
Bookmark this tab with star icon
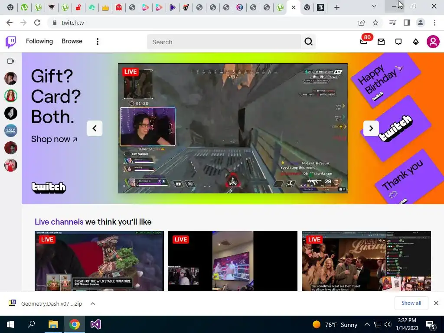(375, 23)
